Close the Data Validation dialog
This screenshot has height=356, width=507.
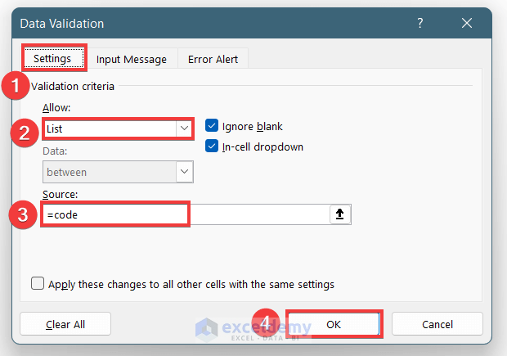pos(466,23)
